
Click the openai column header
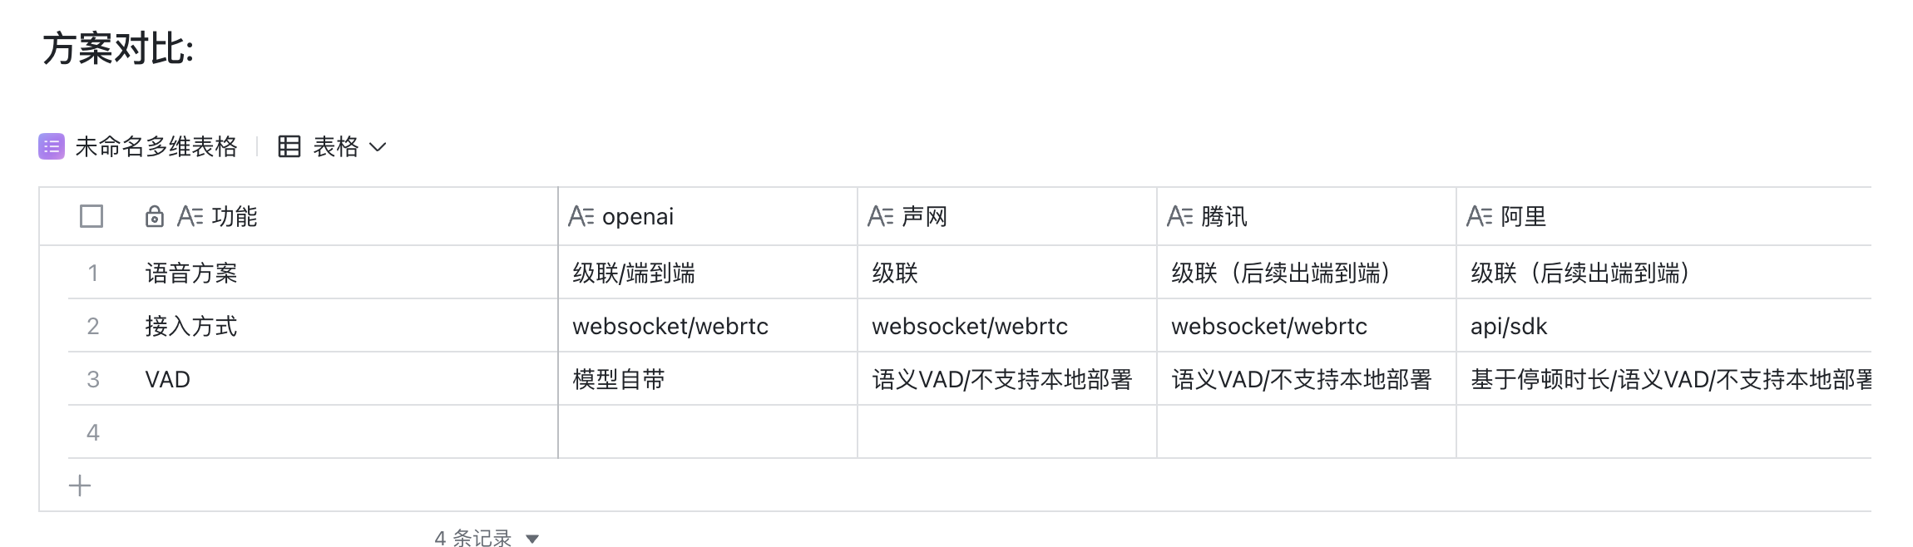point(708,217)
